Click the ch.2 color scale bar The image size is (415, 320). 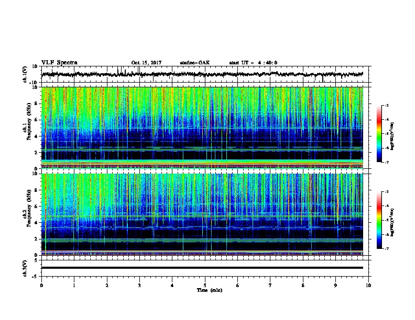pyautogui.click(x=379, y=220)
